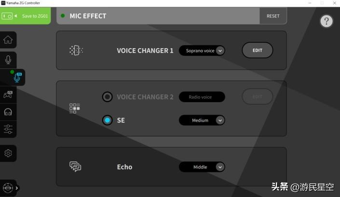Open the game controller FX page

pos(8,94)
